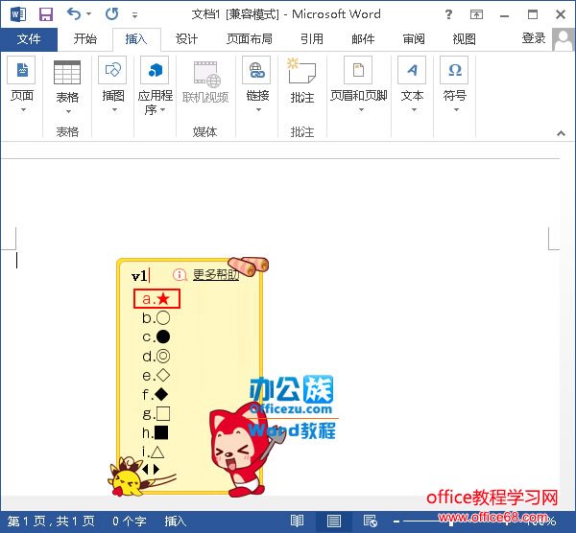Save the document with the floppy icon

(46, 14)
